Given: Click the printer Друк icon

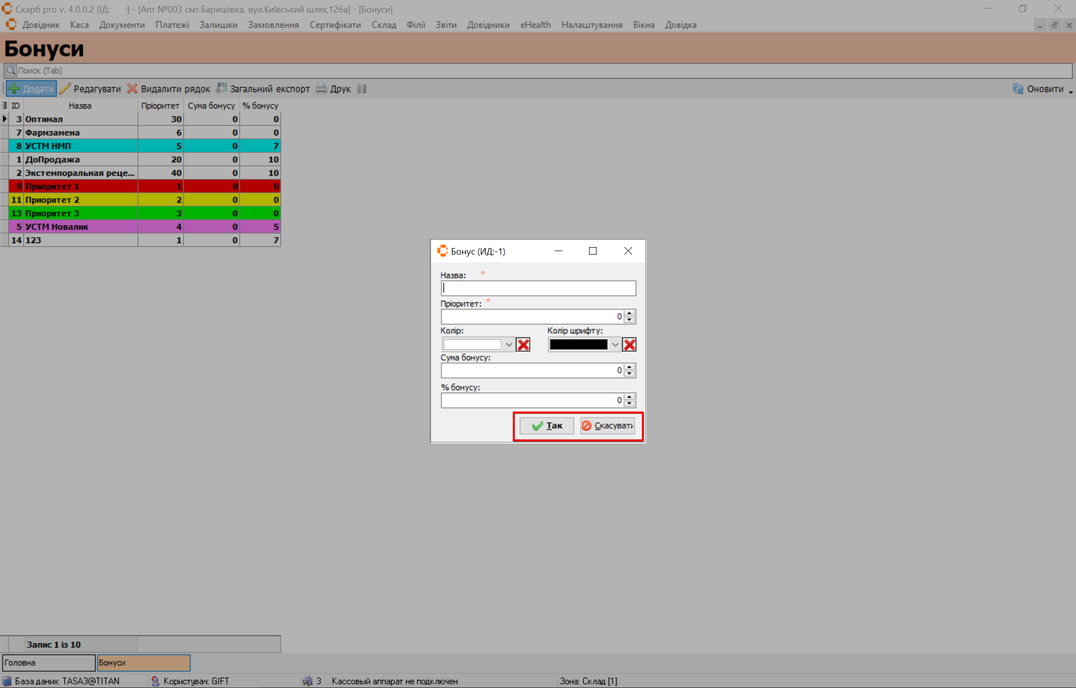Looking at the screenshot, I should point(321,89).
